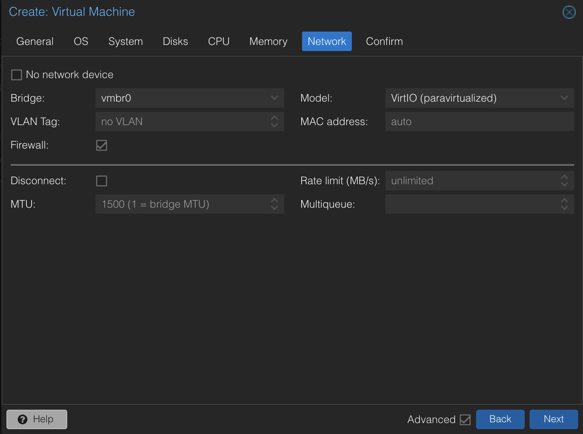Screen dimensions: 583x434
Task: Close the Create Virtual Machine dialog
Action: pos(569,12)
